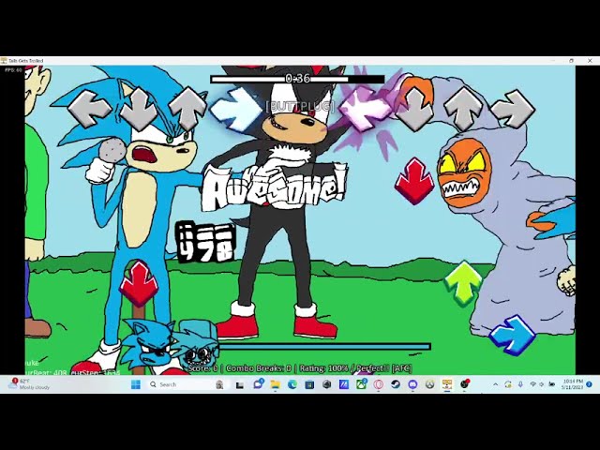Screen dimensions: 600x450
Task: Open the Opera GX browser icon
Action: 379,384
